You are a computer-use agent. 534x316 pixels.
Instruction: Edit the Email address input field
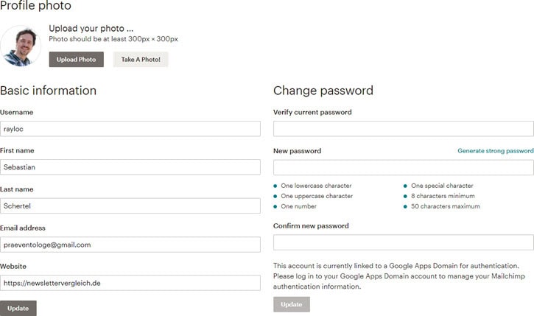[x=130, y=245]
